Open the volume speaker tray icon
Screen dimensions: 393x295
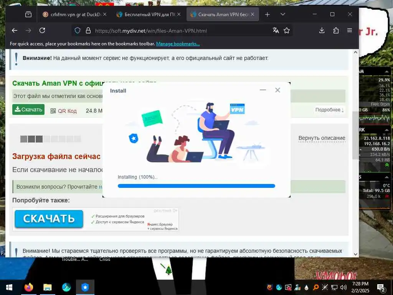[x=343, y=287]
